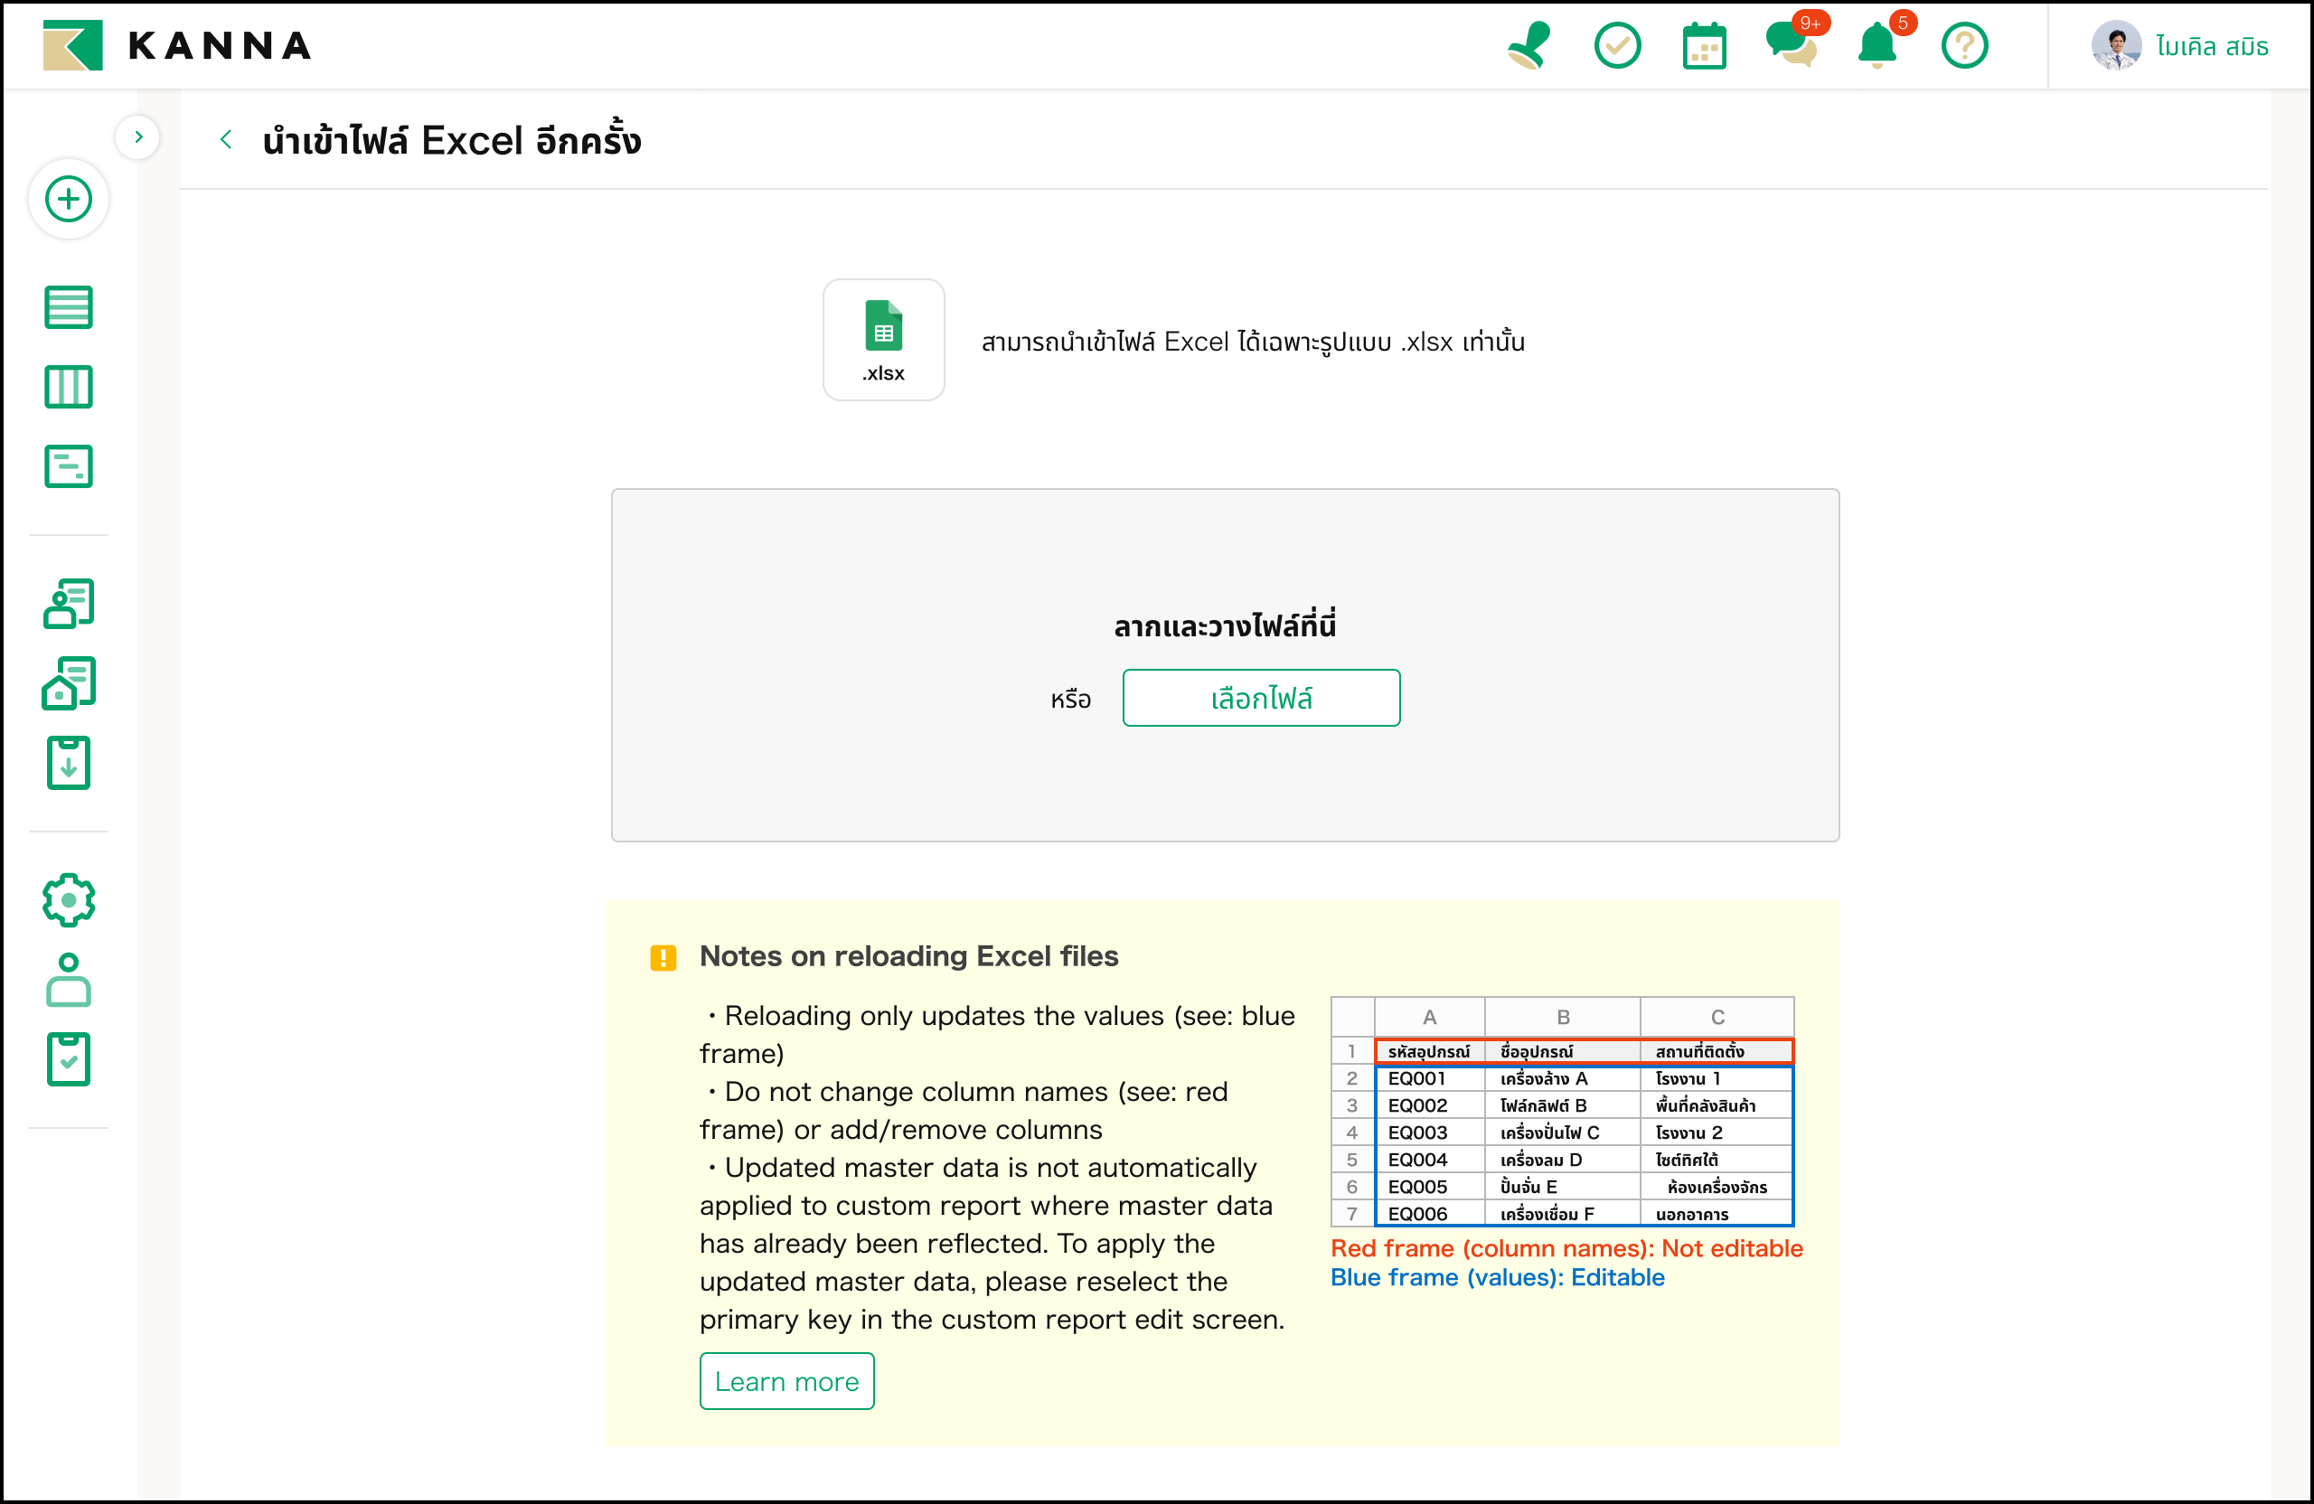Open notifications bell with 5 badge

coord(1877,46)
